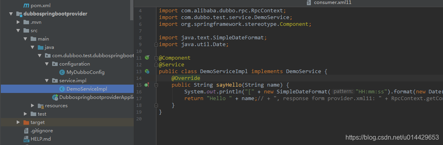Collapse the configuration package
Viewport: 443px width, 145px height.
tap(47, 64)
